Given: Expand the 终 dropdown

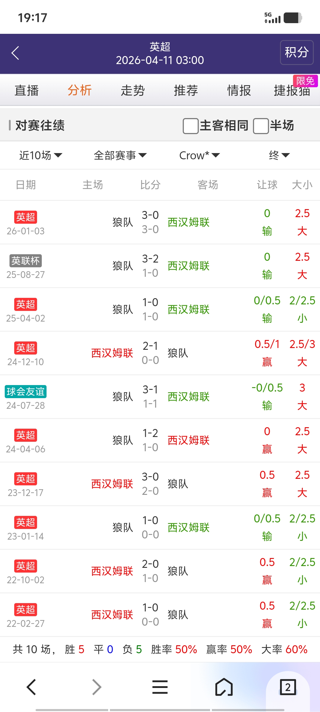Looking at the screenshot, I should [x=279, y=155].
